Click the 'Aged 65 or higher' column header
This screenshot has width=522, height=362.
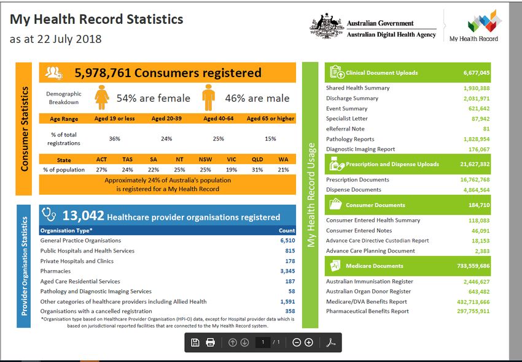270,119
